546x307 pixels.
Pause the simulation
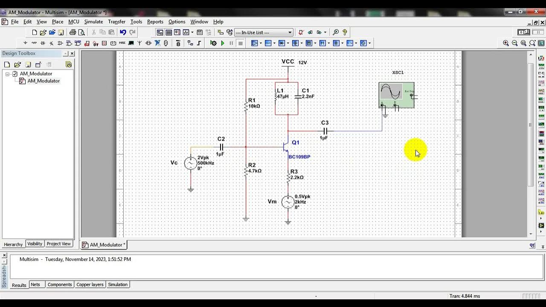[231, 43]
